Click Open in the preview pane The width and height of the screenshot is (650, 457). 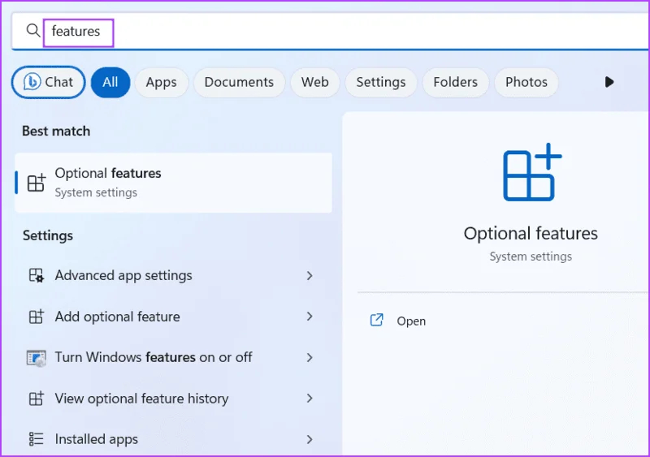click(x=411, y=321)
